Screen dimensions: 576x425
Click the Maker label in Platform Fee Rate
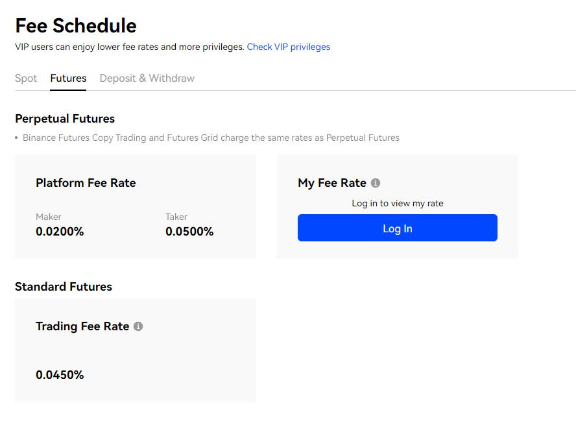(x=49, y=217)
